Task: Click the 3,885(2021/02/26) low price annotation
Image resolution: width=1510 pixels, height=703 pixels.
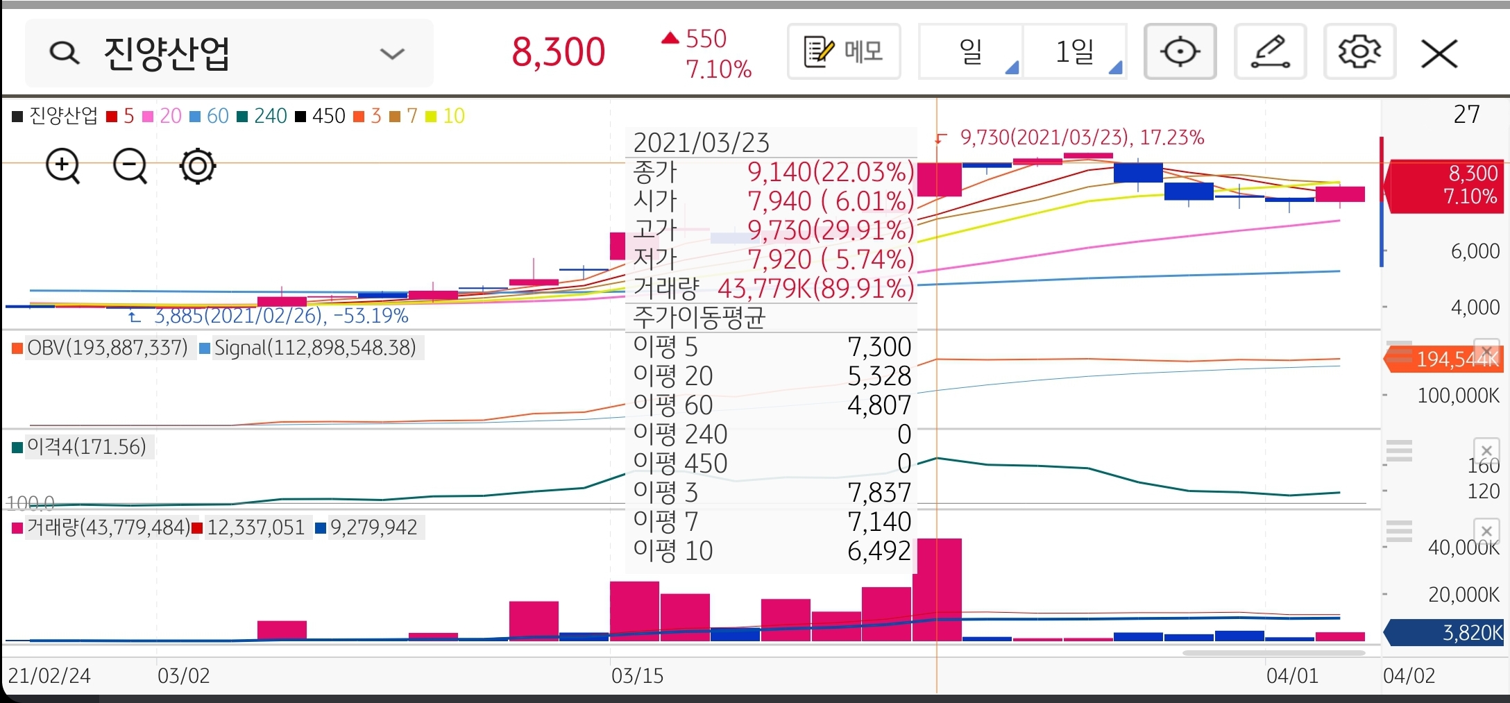Action: (x=269, y=316)
